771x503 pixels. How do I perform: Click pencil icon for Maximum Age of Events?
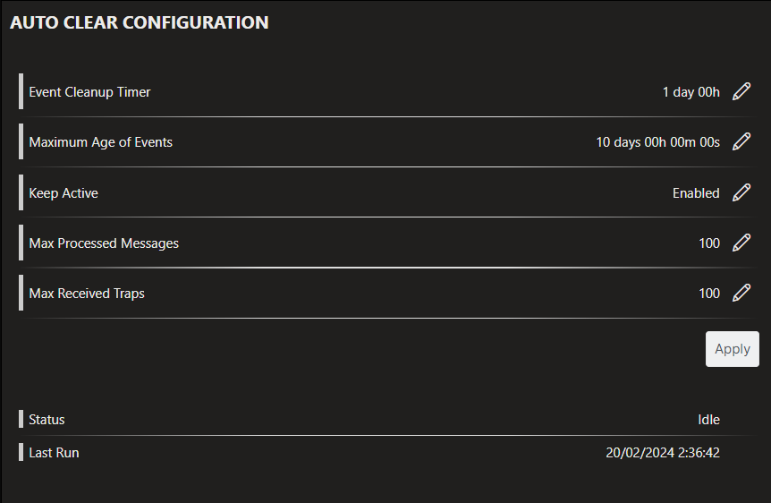pos(741,142)
